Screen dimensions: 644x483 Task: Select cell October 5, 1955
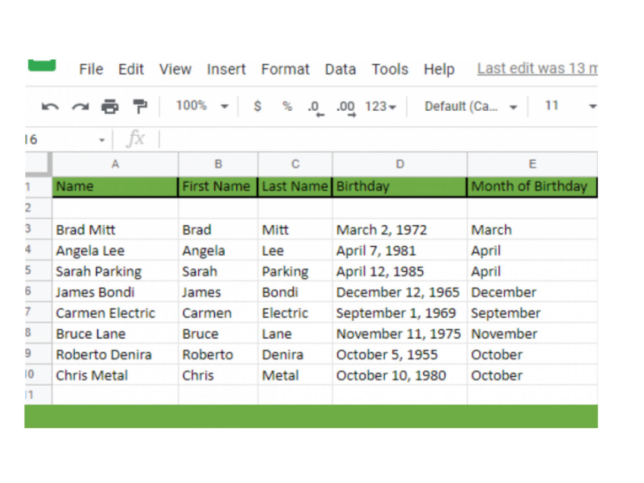point(400,355)
